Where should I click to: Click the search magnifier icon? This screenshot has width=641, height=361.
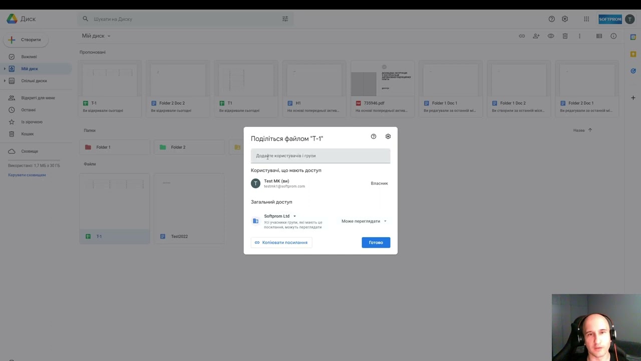pos(85,19)
